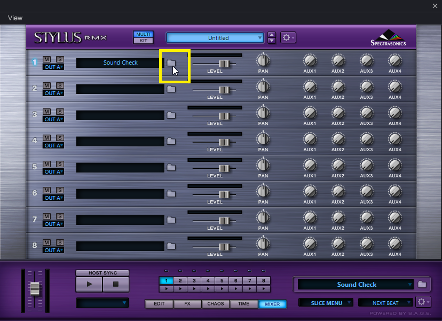Screen dimensions: 442x321
Task: Click the part 3 PAN knob
Action: click(263, 113)
